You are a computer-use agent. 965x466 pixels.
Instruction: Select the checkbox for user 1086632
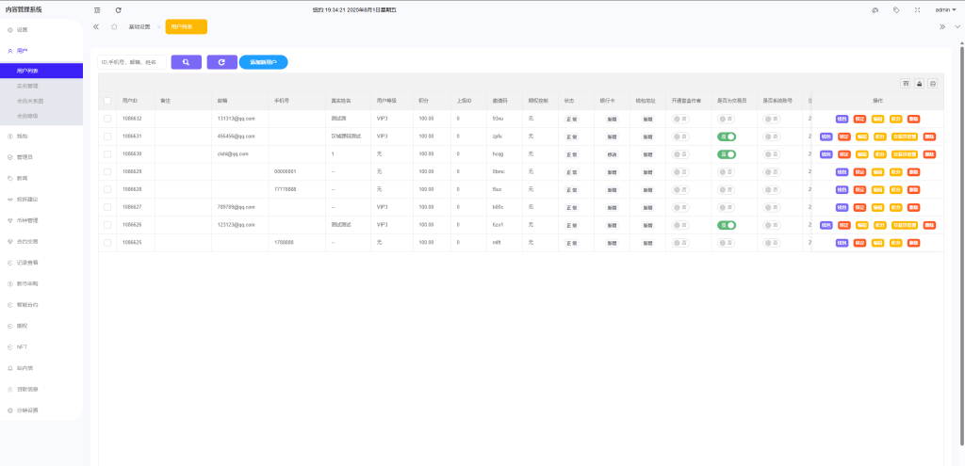pyautogui.click(x=107, y=119)
